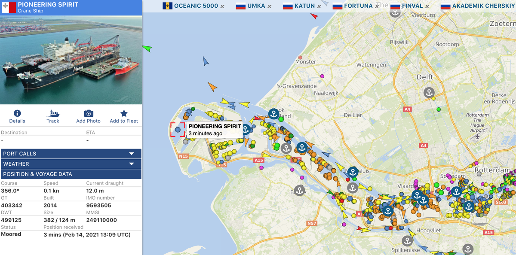Click Rotterdam The Hague Airport plane icon
This screenshot has height=255, width=516.
(x=477, y=137)
